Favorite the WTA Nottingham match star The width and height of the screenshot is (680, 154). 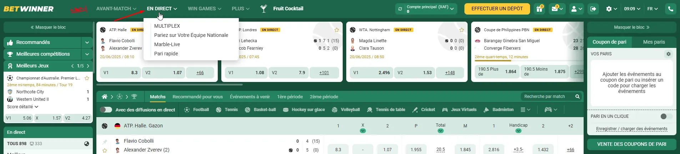462,30
